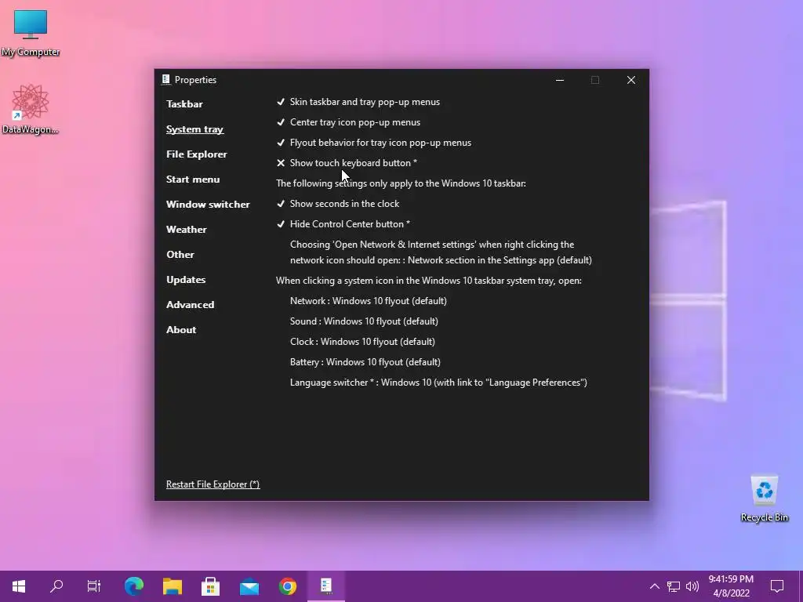Open taskbar Search
This screenshot has width=803, height=602.
point(56,586)
